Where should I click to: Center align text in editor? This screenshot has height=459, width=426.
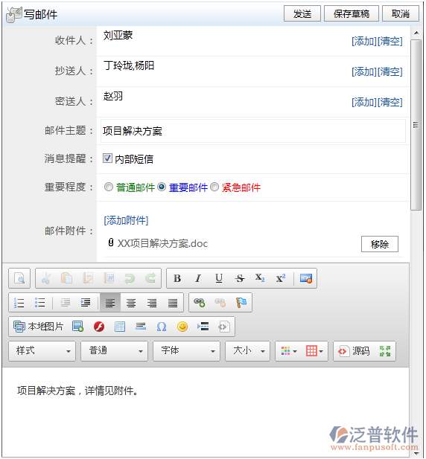point(131,302)
